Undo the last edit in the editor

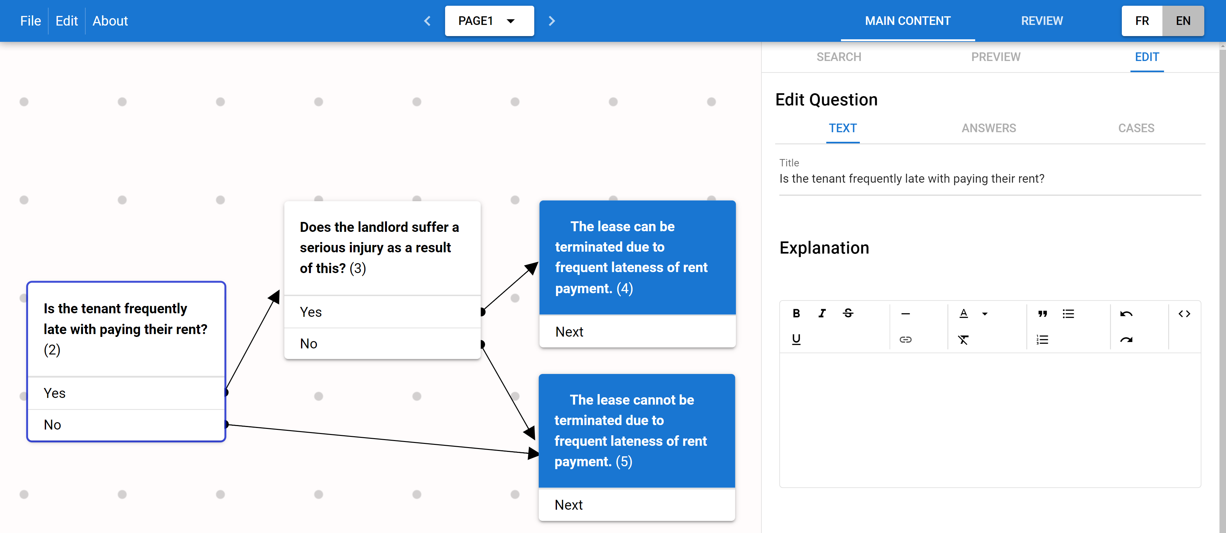point(1126,314)
